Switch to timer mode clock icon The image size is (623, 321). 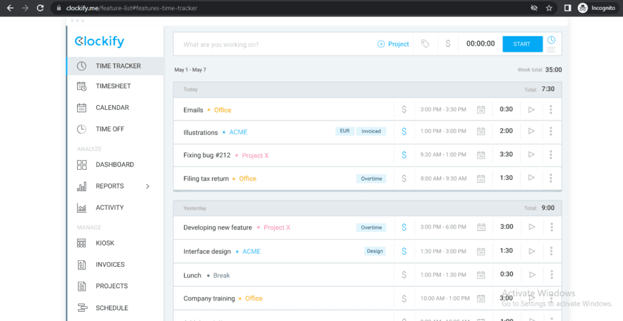tap(551, 40)
